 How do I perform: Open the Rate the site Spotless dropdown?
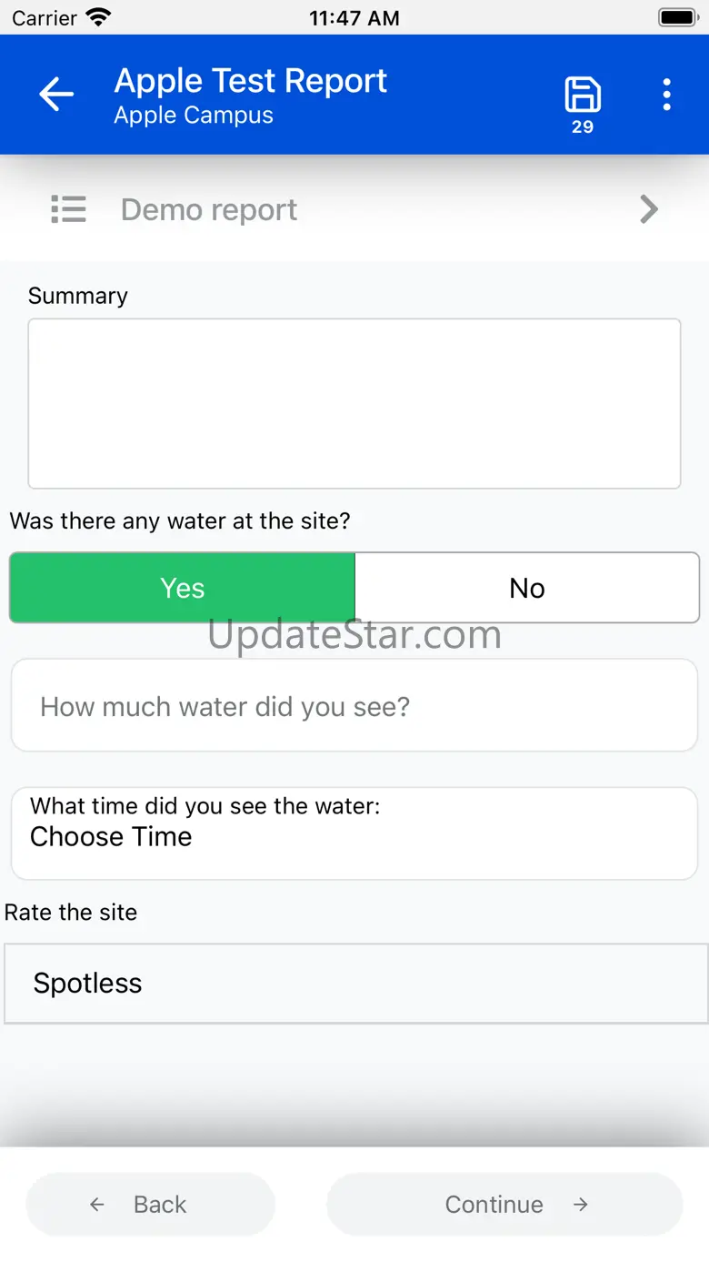354,983
